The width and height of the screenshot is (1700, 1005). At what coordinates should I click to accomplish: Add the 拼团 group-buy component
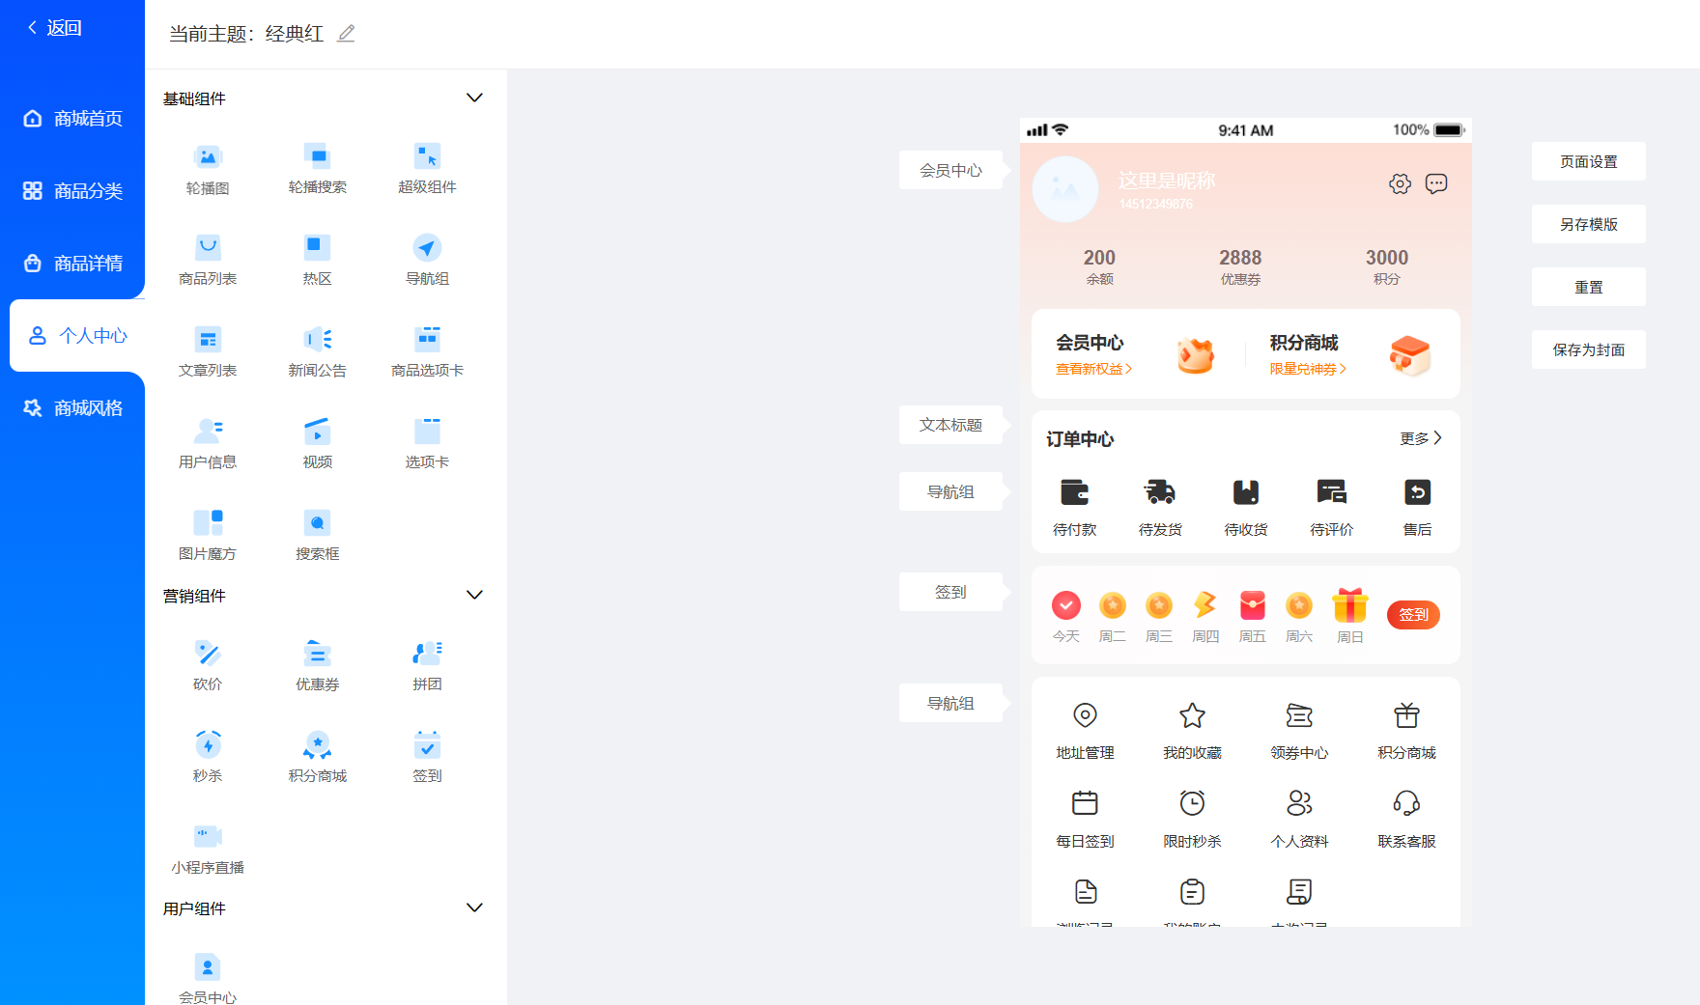427,666
